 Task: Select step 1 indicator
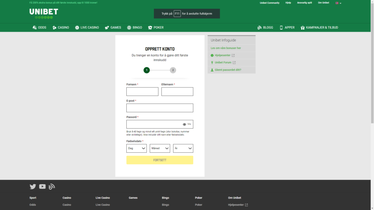tap(147, 70)
